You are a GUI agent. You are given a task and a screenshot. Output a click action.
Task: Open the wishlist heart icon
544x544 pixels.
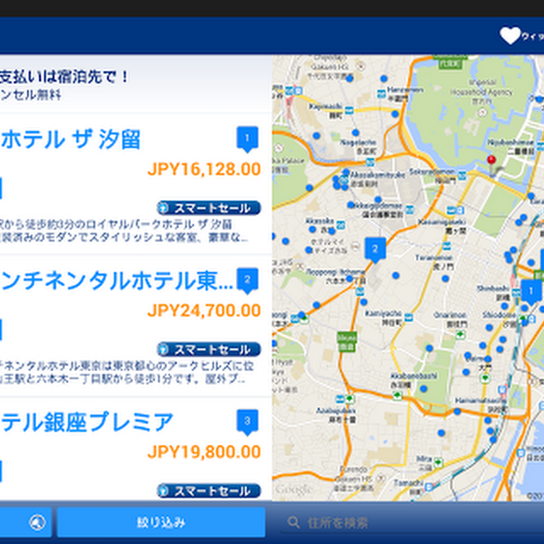point(510,36)
